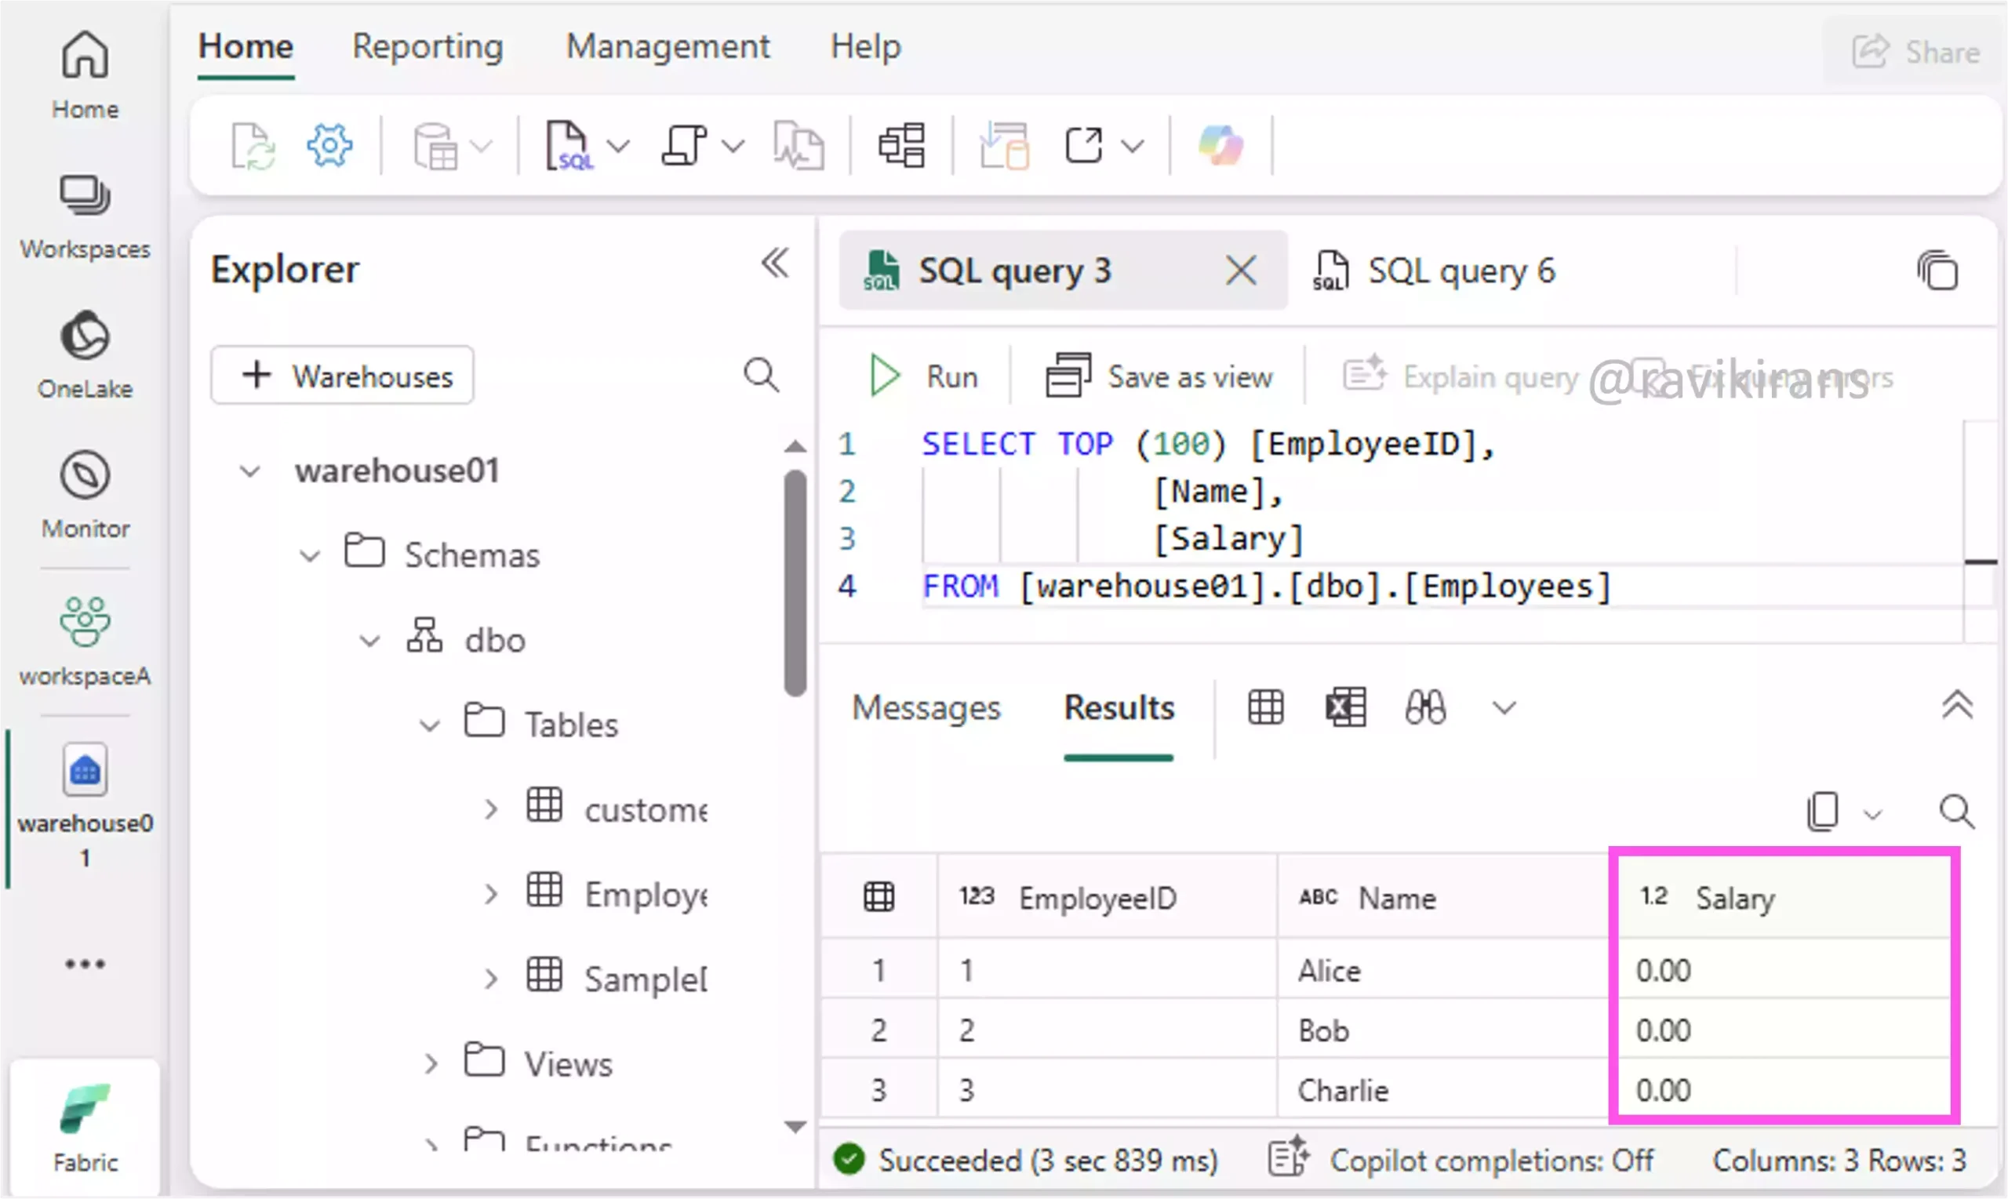Show more options ellipsis in sidebar

(x=85, y=963)
